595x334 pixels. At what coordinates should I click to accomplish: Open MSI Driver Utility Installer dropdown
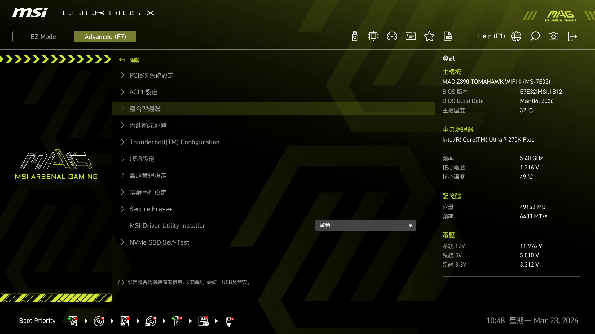point(366,225)
